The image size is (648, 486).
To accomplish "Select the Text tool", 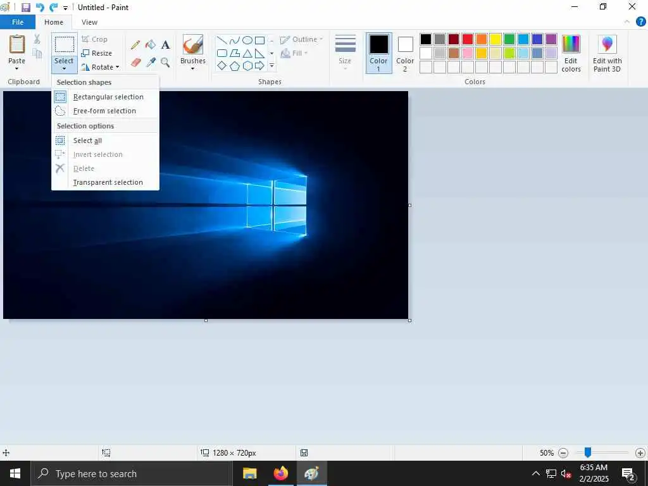I will coord(165,45).
